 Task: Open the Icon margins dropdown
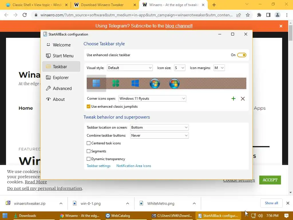(219, 68)
